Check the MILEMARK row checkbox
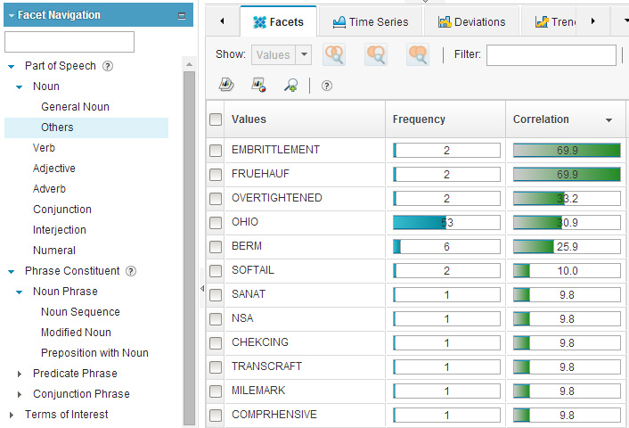This screenshot has height=428, width=629. click(x=216, y=391)
